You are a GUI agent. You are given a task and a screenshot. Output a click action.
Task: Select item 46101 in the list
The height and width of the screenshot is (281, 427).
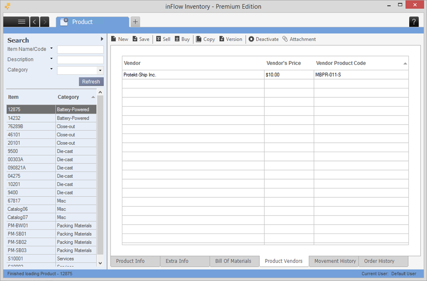[52, 135]
